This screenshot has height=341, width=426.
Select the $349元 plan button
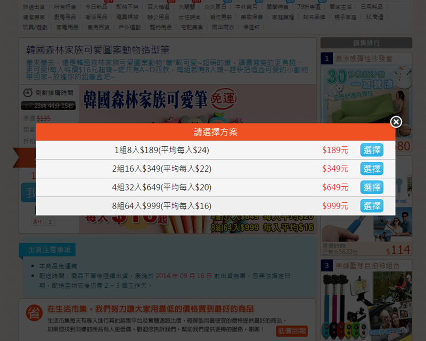coord(372,169)
